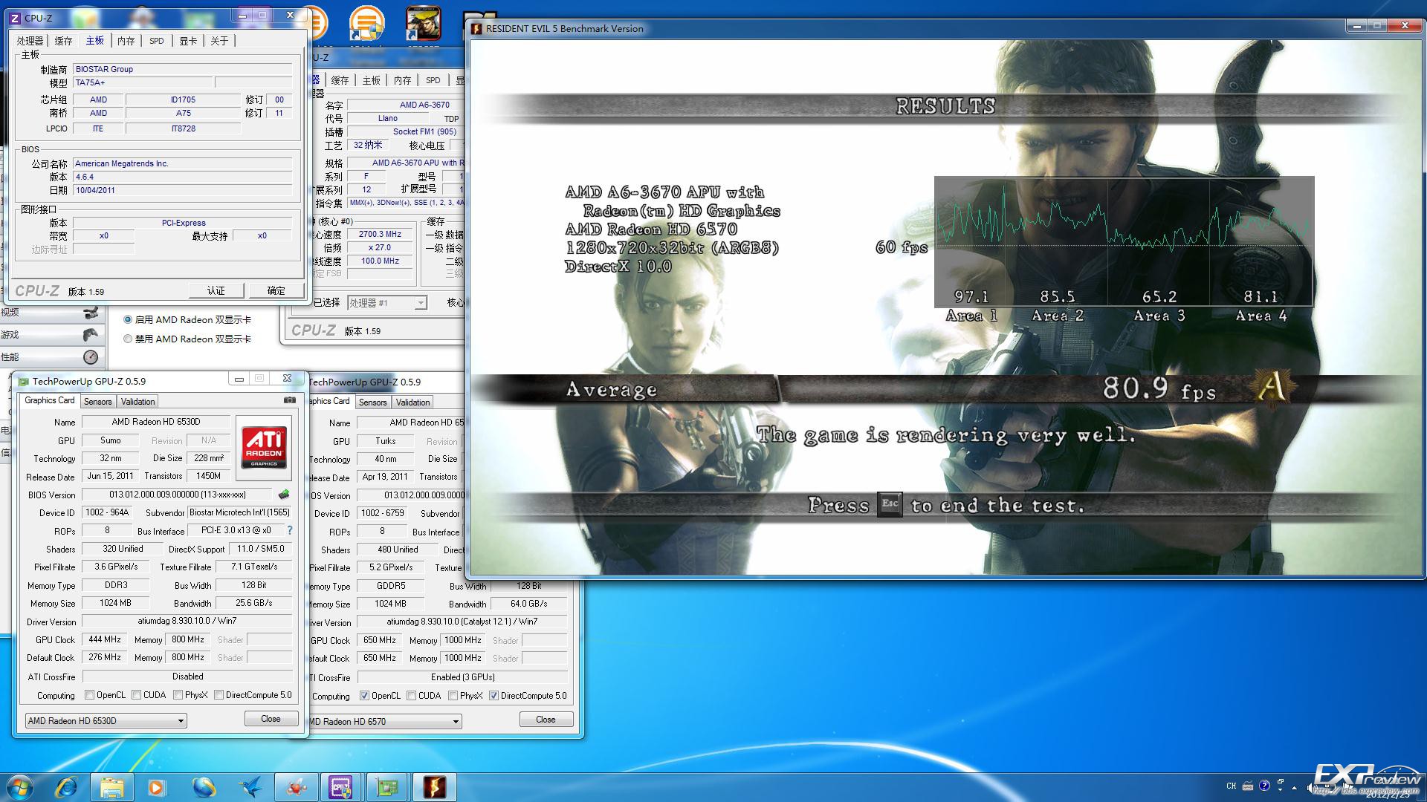
Task: Toggle CUDA checkbox in HD 6530D GPU-Z
Action: click(x=137, y=695)
